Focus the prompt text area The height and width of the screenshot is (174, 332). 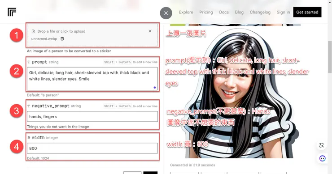coord(92,79)
